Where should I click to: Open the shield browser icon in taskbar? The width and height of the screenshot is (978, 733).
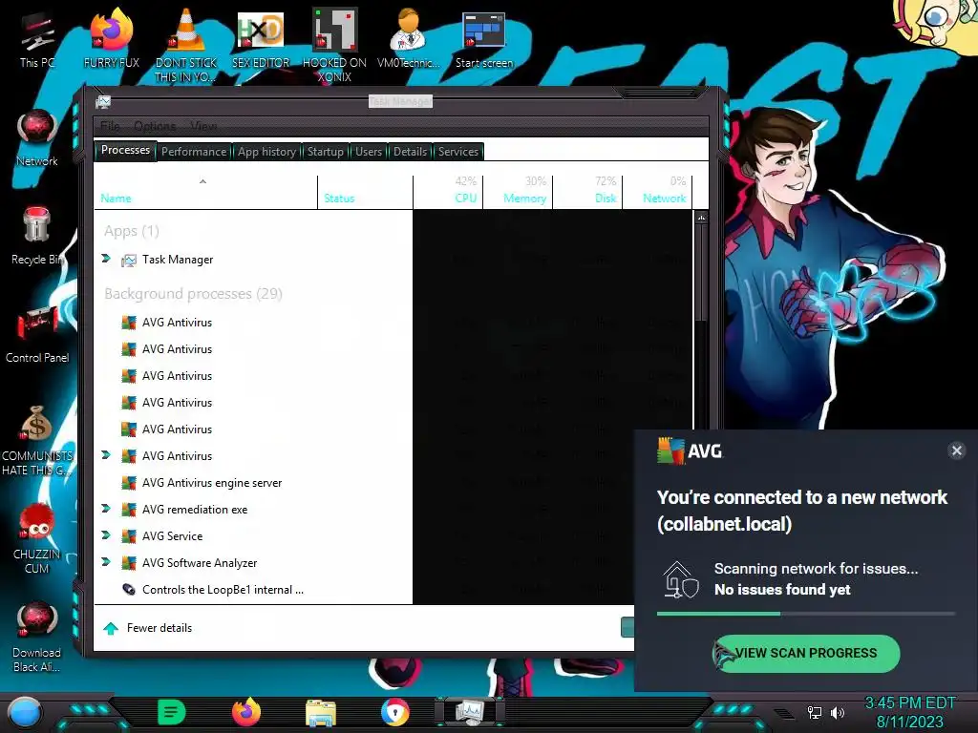click(x=395, y=712)
